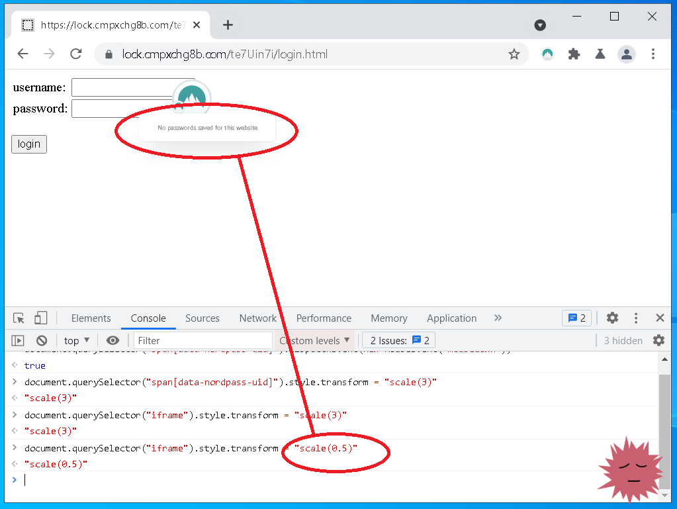This screenshot has height=509, width=677.
Task: Click the console Filter field
Action: (203, 341)
